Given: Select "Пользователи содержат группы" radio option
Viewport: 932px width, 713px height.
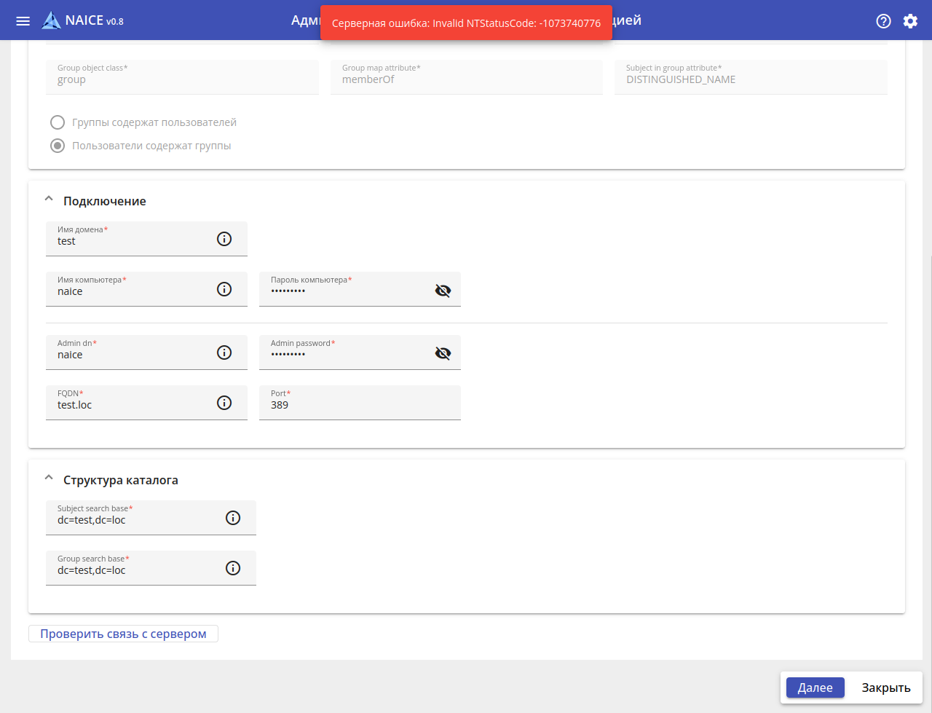Looking at the screenshot, I should pyautogui.click(x=58, y=146).
